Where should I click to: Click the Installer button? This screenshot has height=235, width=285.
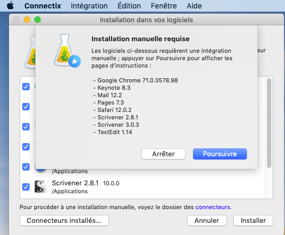coord(253,221)
